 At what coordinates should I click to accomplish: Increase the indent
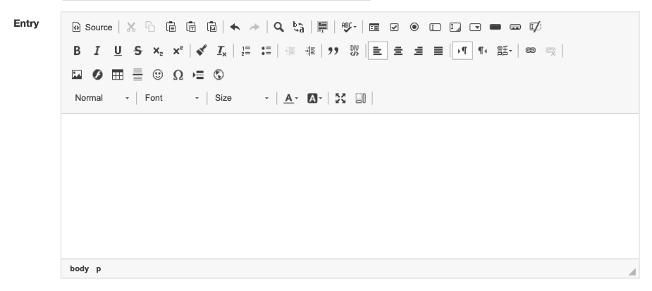click(x=310, y=51)
